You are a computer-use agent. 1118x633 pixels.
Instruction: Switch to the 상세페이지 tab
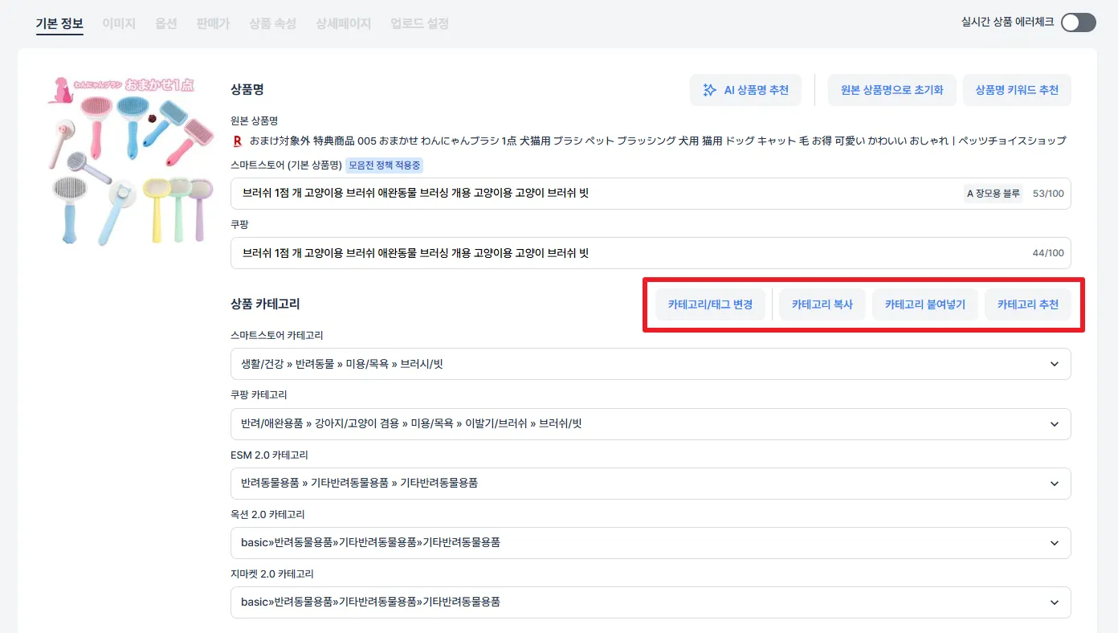[344, 24]
